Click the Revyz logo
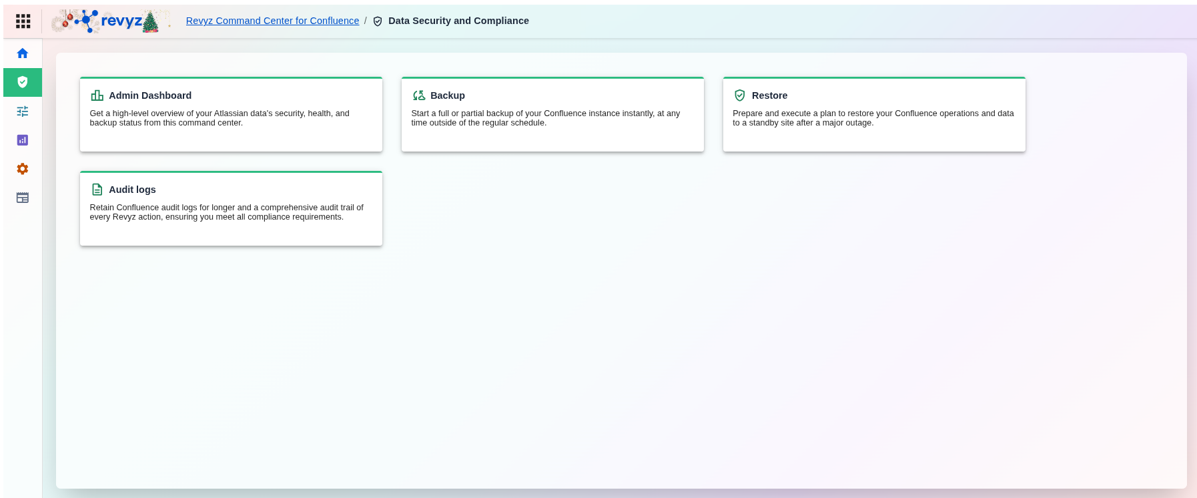This screenshot has height=498, width=1197. coord(110,21)
